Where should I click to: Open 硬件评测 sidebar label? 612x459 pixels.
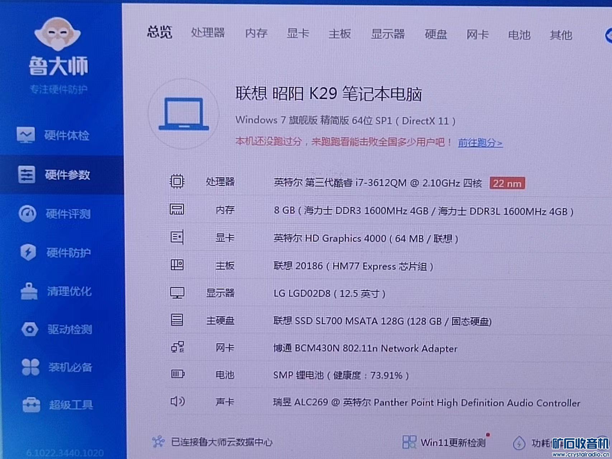tap(68, 214)
